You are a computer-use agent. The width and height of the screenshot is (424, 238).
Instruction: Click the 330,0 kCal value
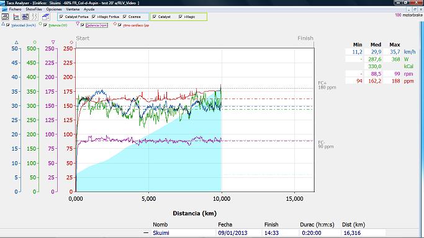click(x=374, y=66)
